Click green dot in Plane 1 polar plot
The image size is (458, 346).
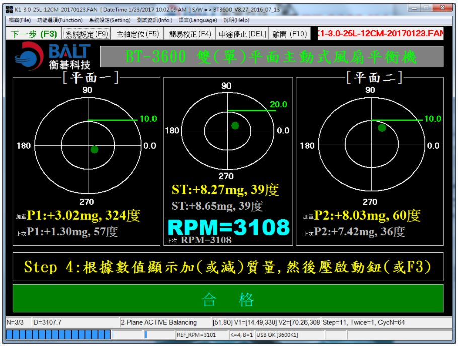pyautogui.click(x=94, y=150)
